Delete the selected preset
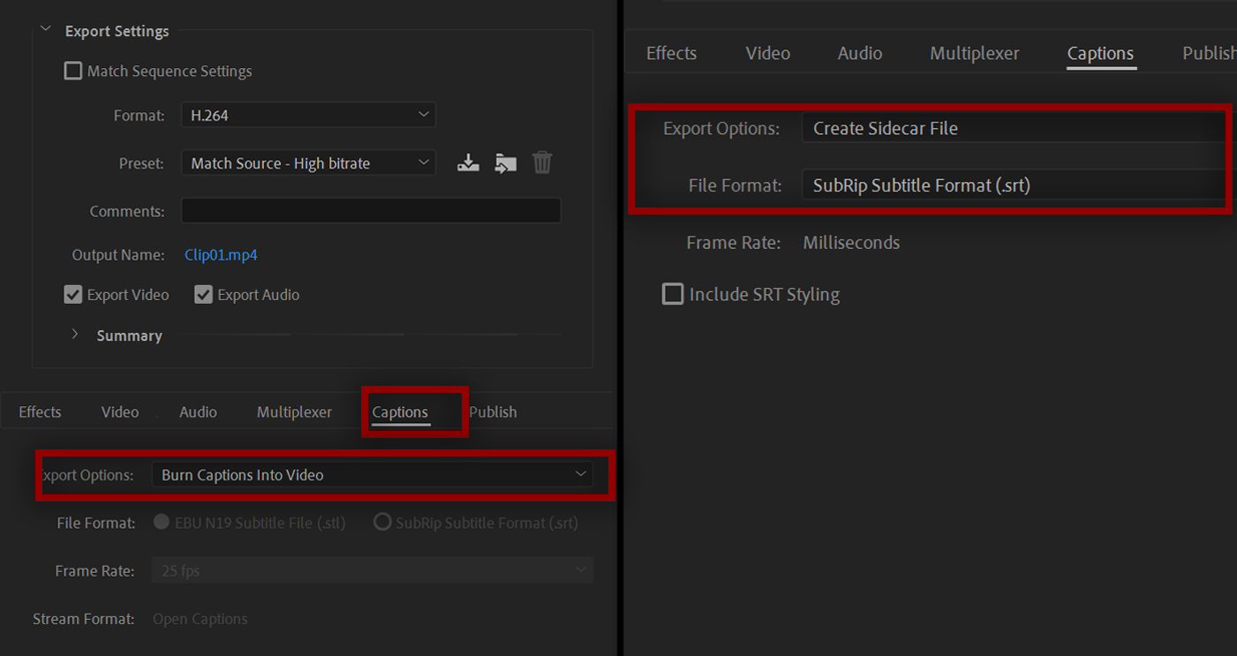 click(x=542, y=162)
